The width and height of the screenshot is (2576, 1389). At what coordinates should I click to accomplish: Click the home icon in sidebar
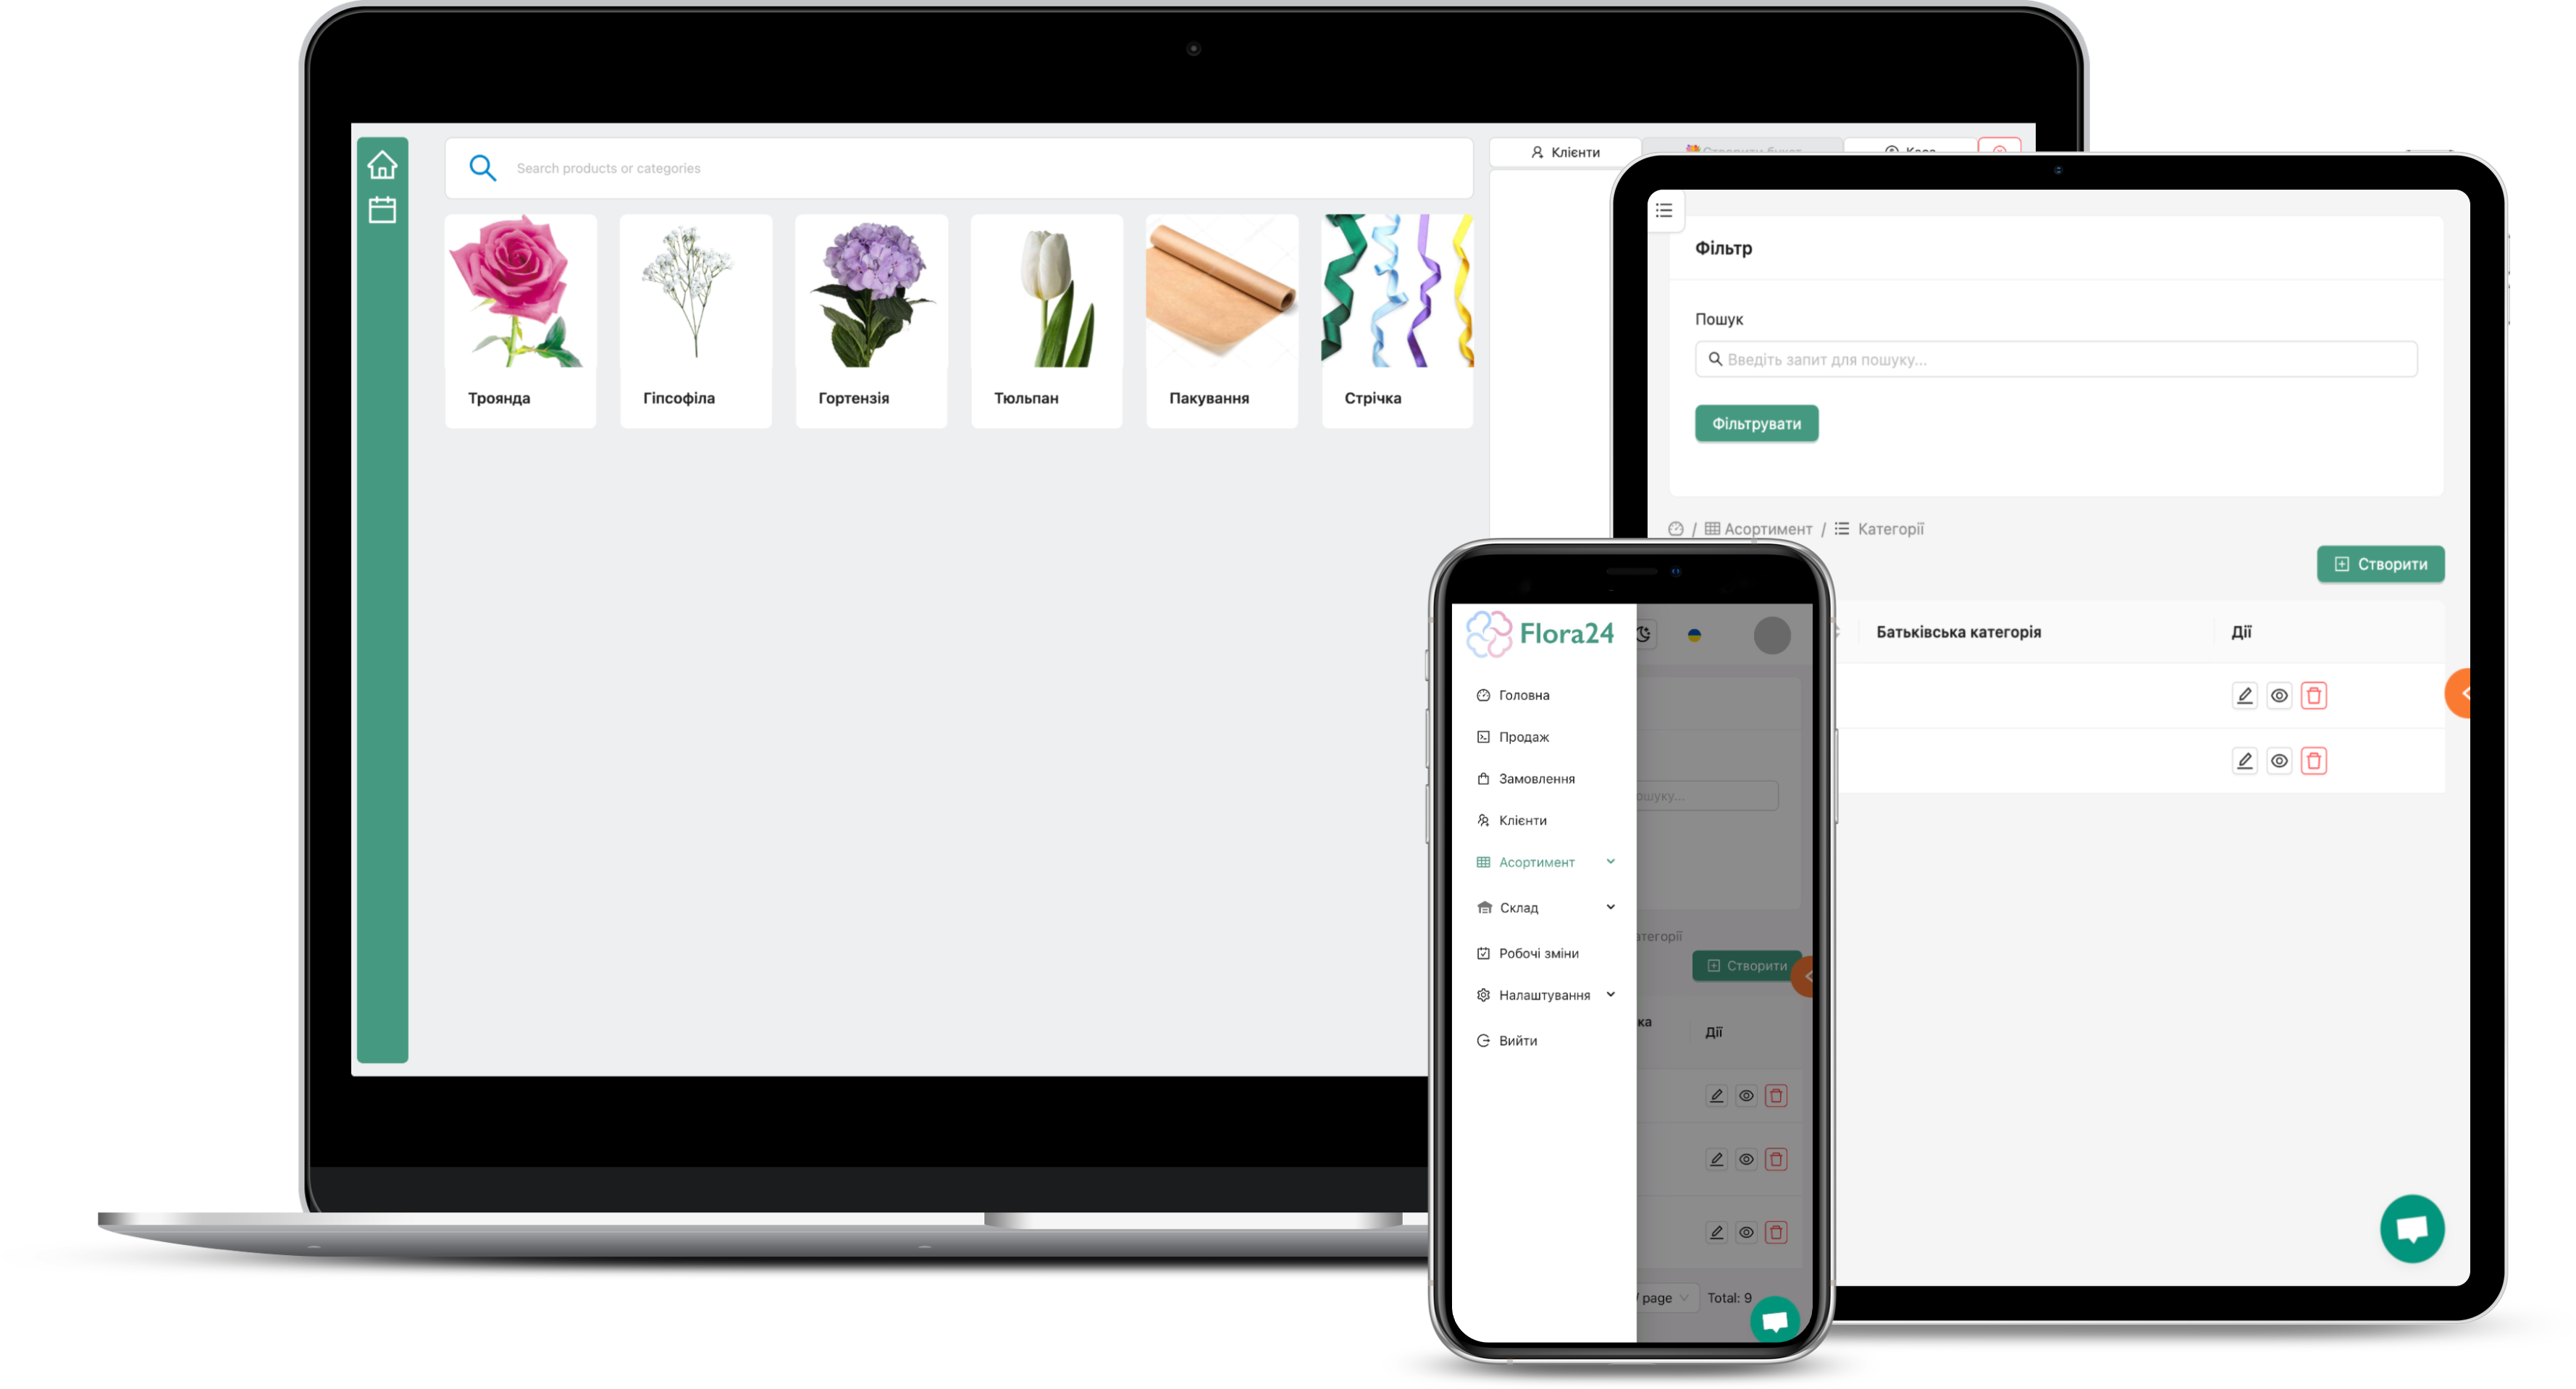(383, 164)
